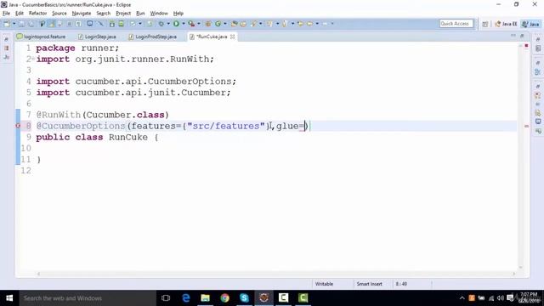Click the Save toolbar icon
The image size is (544, 306).
click(x=22, y=24)
